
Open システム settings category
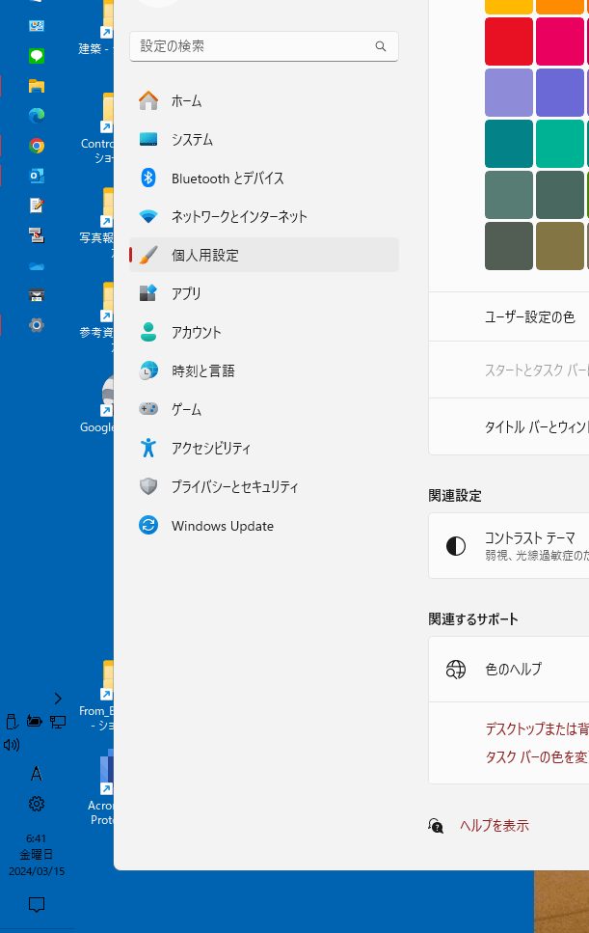tap(264, 139)
